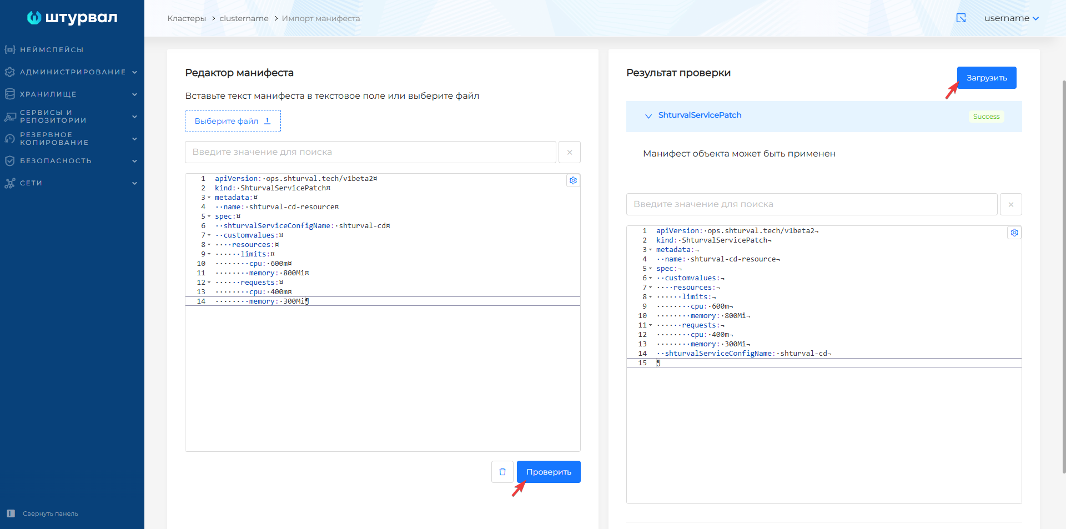The width and height of the screenshot is (1066, 529).
Task: Click the Success status badge
Action: (986, 117)
